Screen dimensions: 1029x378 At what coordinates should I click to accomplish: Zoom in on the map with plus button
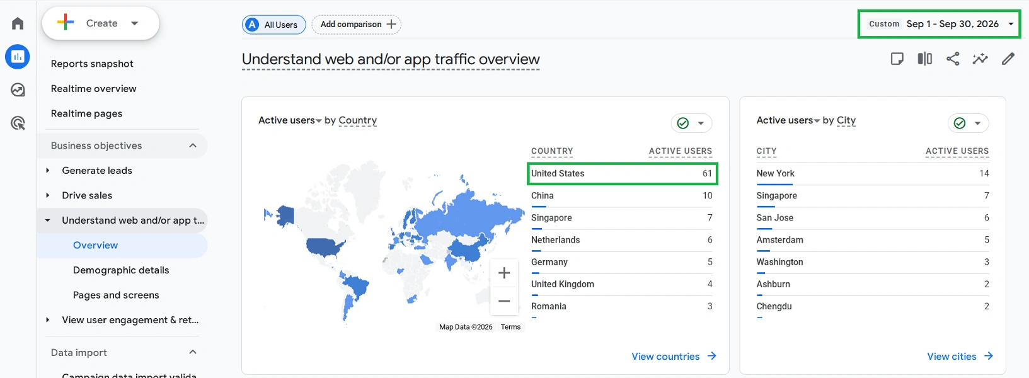(x=504, y=273)
